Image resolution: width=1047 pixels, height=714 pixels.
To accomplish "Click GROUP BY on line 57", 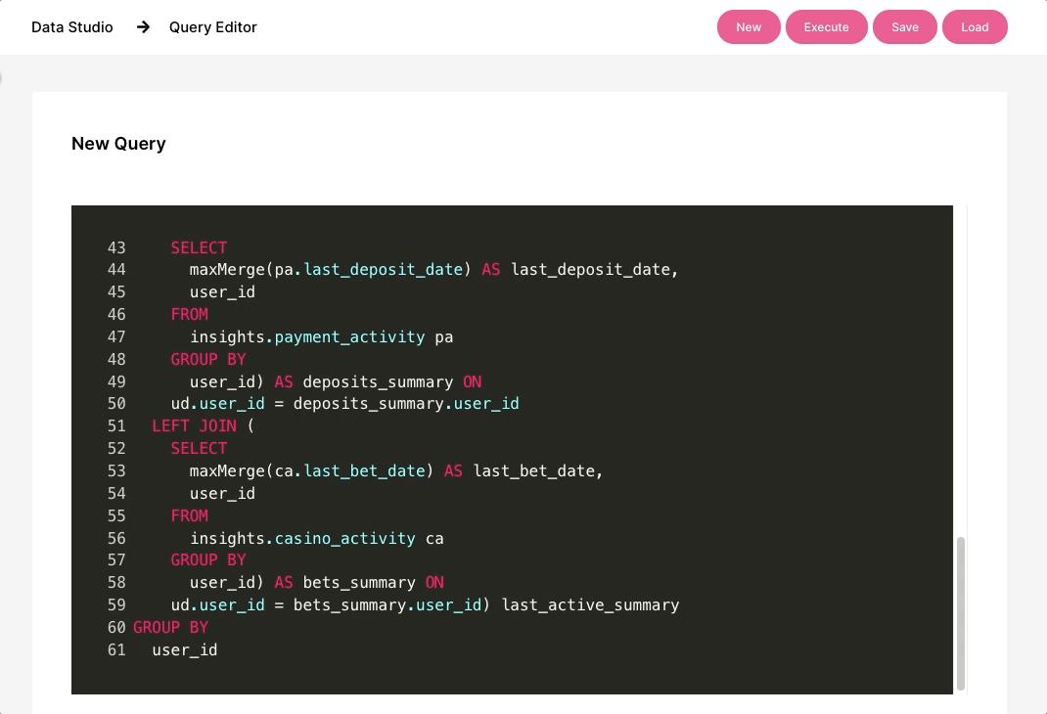I will coord(208,559).
